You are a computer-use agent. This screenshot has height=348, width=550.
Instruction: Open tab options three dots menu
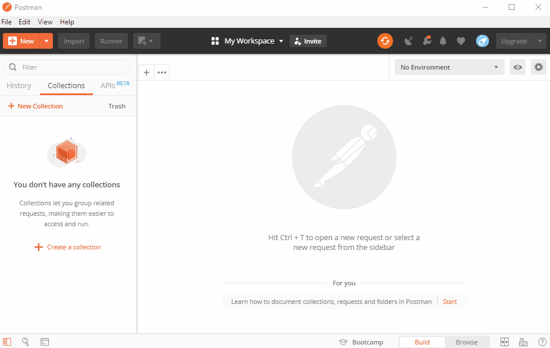[162, 72]
